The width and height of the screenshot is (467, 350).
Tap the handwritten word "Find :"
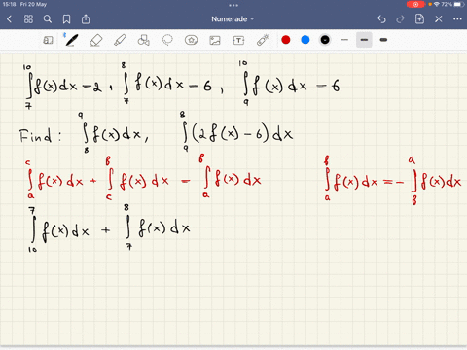click(x=40, y=136)
